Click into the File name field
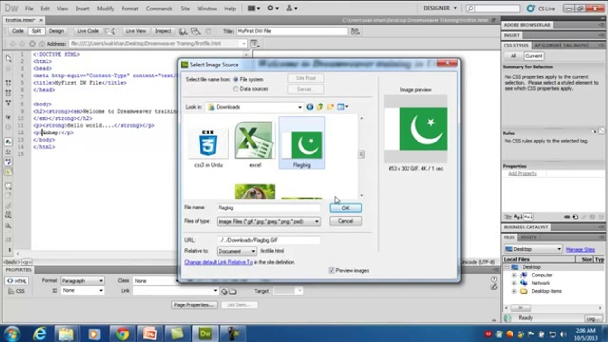Image resolution: width=608 pixels, height=342 pixels. click(268, 208)
